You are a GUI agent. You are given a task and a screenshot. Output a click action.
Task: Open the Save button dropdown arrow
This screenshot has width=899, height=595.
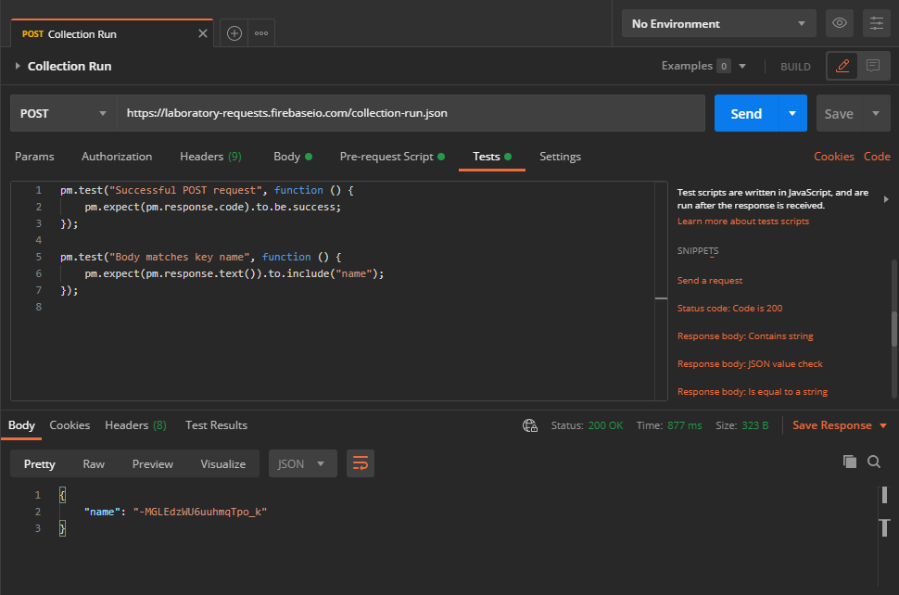(x=876, y=113)
